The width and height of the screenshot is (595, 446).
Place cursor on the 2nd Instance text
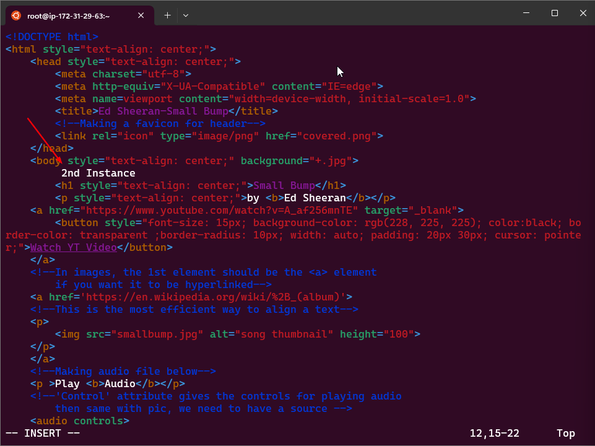tap(98, 173)
